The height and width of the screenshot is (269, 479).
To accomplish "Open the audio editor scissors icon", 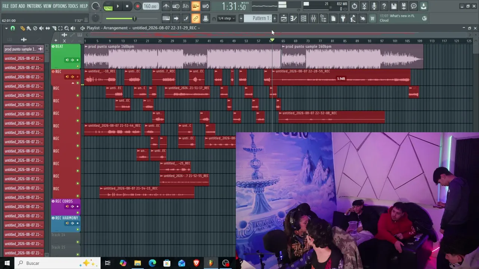I will 364,6.
